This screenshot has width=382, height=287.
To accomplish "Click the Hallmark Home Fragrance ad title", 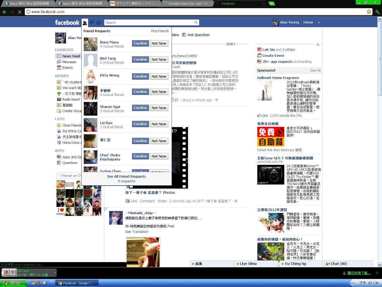I will [x=278, y=78].
